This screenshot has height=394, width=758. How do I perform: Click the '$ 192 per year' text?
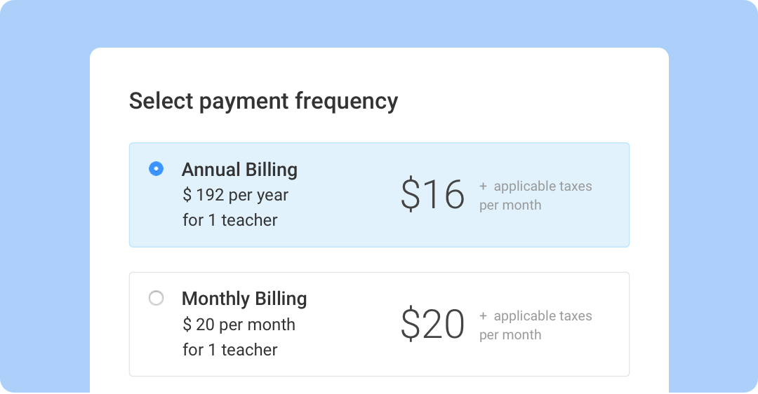point(236,195)
